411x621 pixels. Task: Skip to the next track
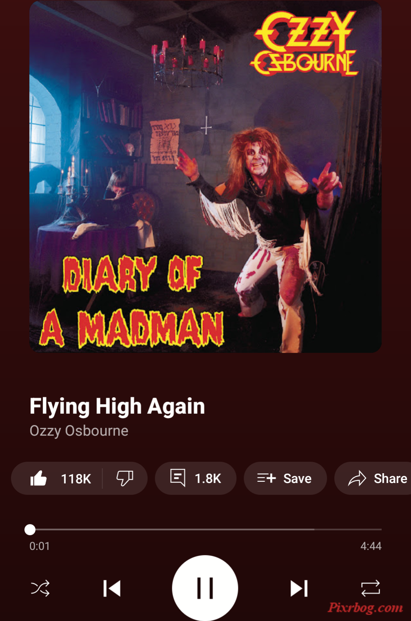tap(299, 588)
